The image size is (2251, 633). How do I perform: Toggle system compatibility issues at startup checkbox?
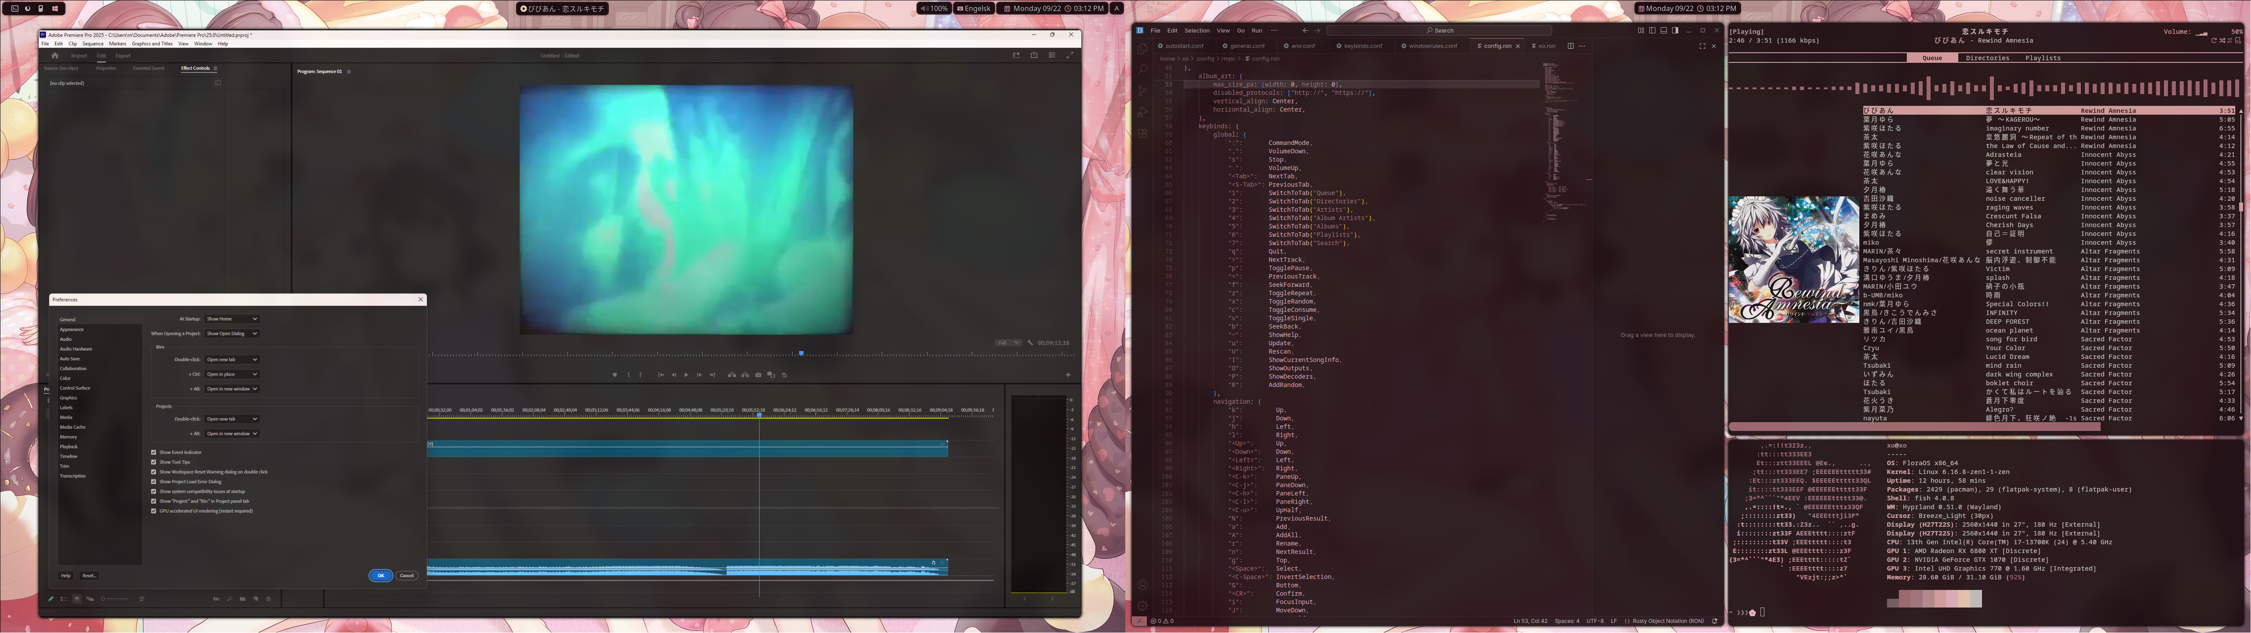(x=154, y=492)
